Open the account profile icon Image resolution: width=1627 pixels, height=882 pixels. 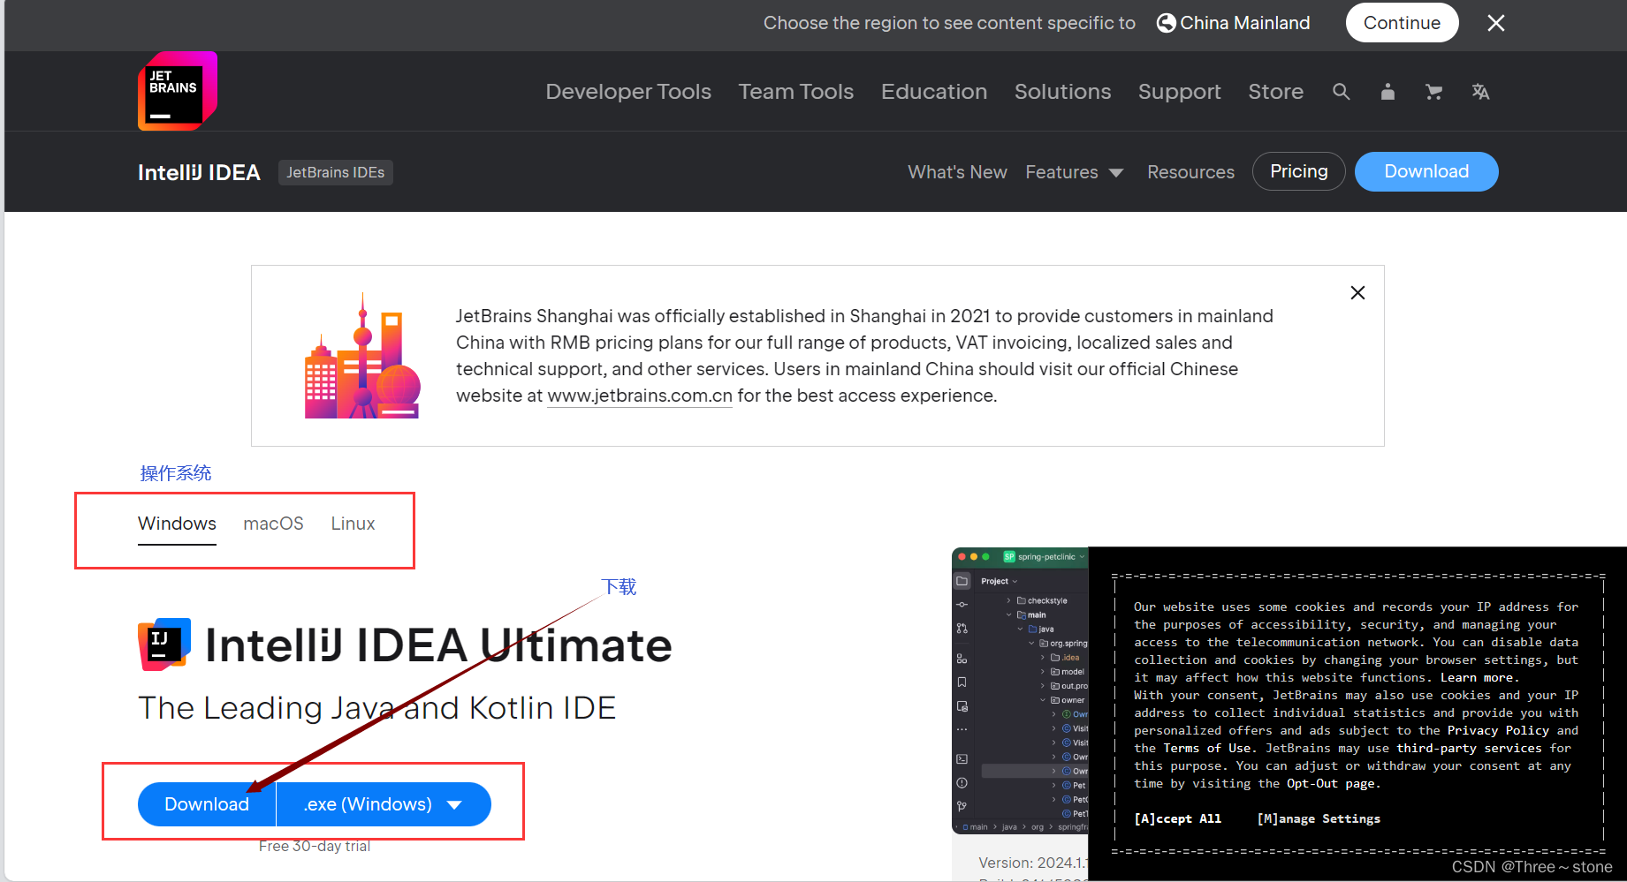[x=1388, y=91]
